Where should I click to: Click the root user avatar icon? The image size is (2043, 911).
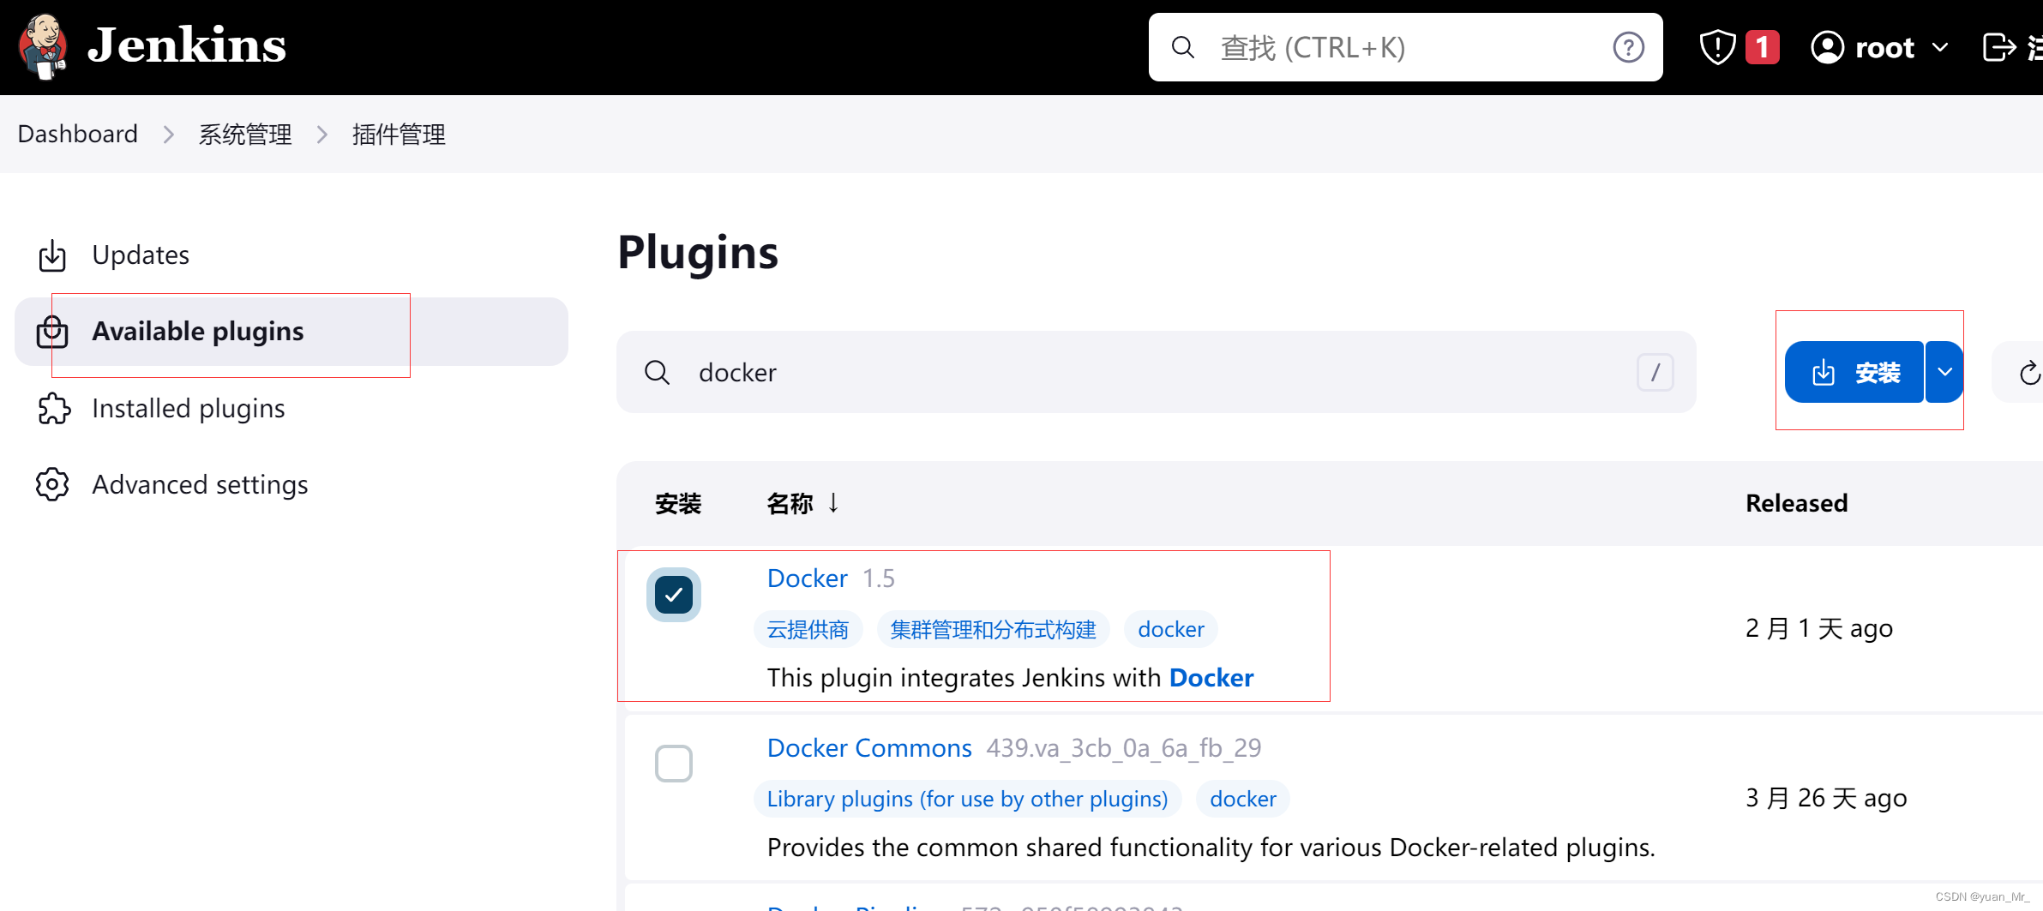click(1827, 47)
